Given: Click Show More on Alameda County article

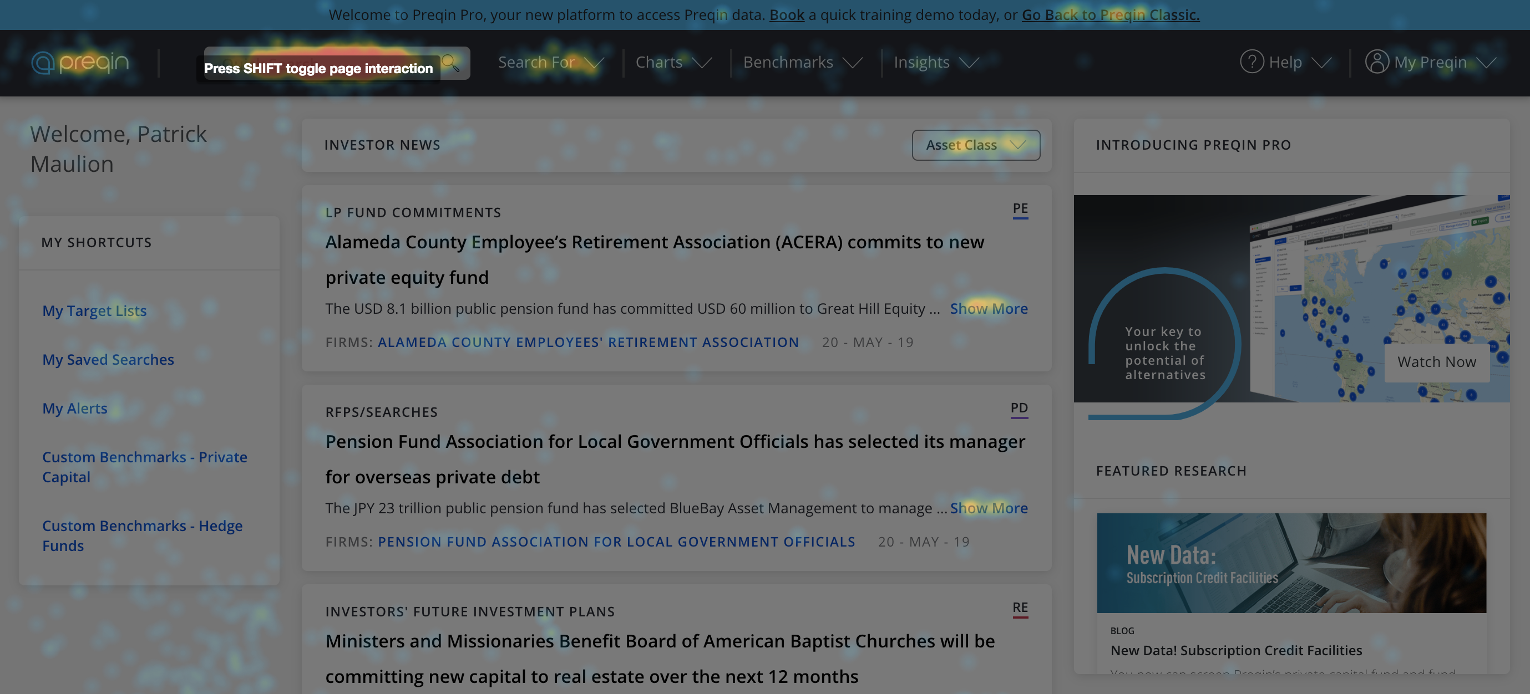Looking at the screenshot, I should (989, 309).
